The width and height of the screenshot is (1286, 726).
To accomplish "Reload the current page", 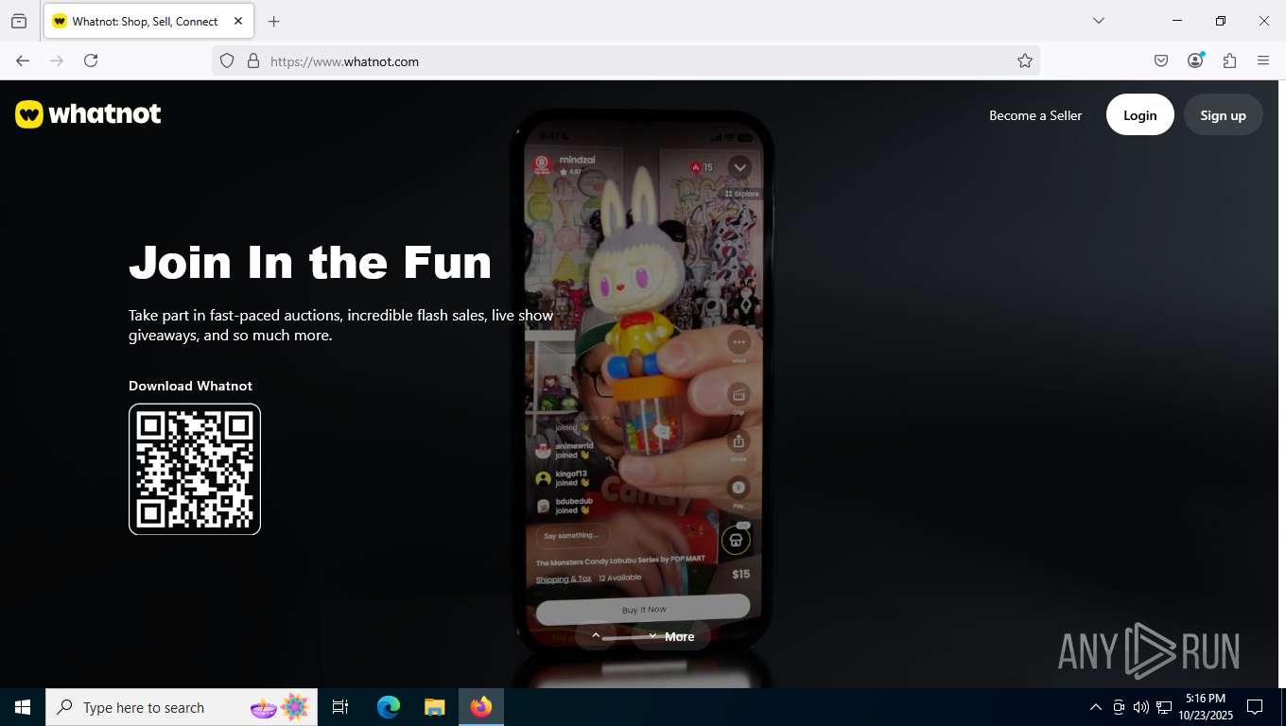I will pos(91,60).
